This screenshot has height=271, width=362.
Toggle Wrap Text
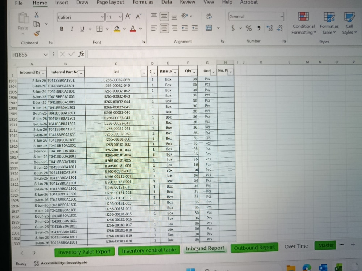pos(209,16)
